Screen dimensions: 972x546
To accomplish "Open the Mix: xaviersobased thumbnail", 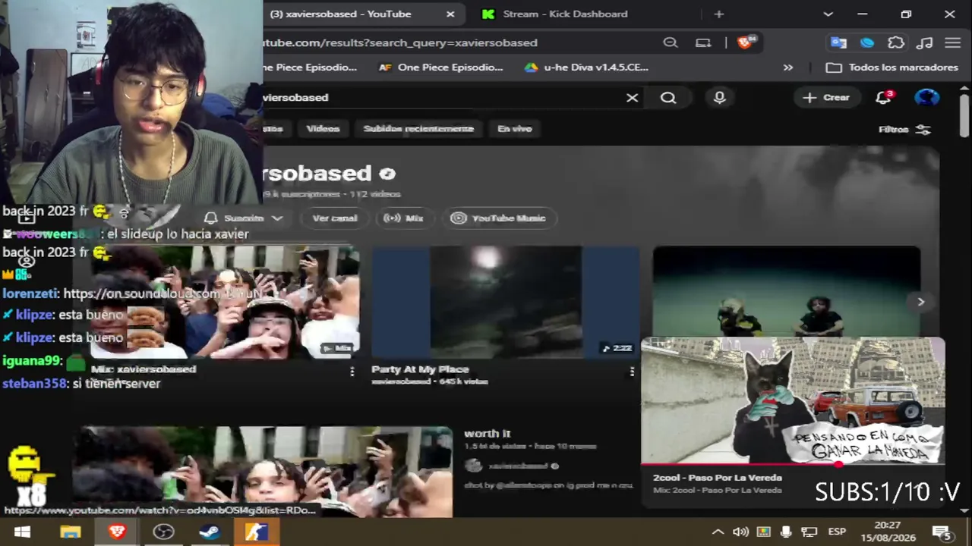I will (225, 302).
